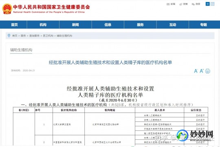The width and height of the screenshot is (220, 147).
Task: Go to 首页 in the breadcrumb
Action: (x=15, y=36)
